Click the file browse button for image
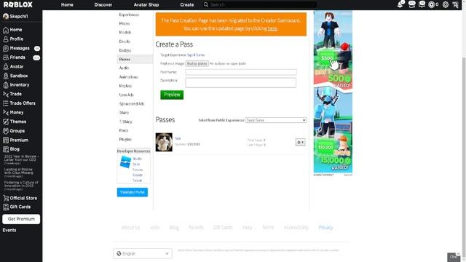This screenshot has width=466, height=262. coord(197,63)
